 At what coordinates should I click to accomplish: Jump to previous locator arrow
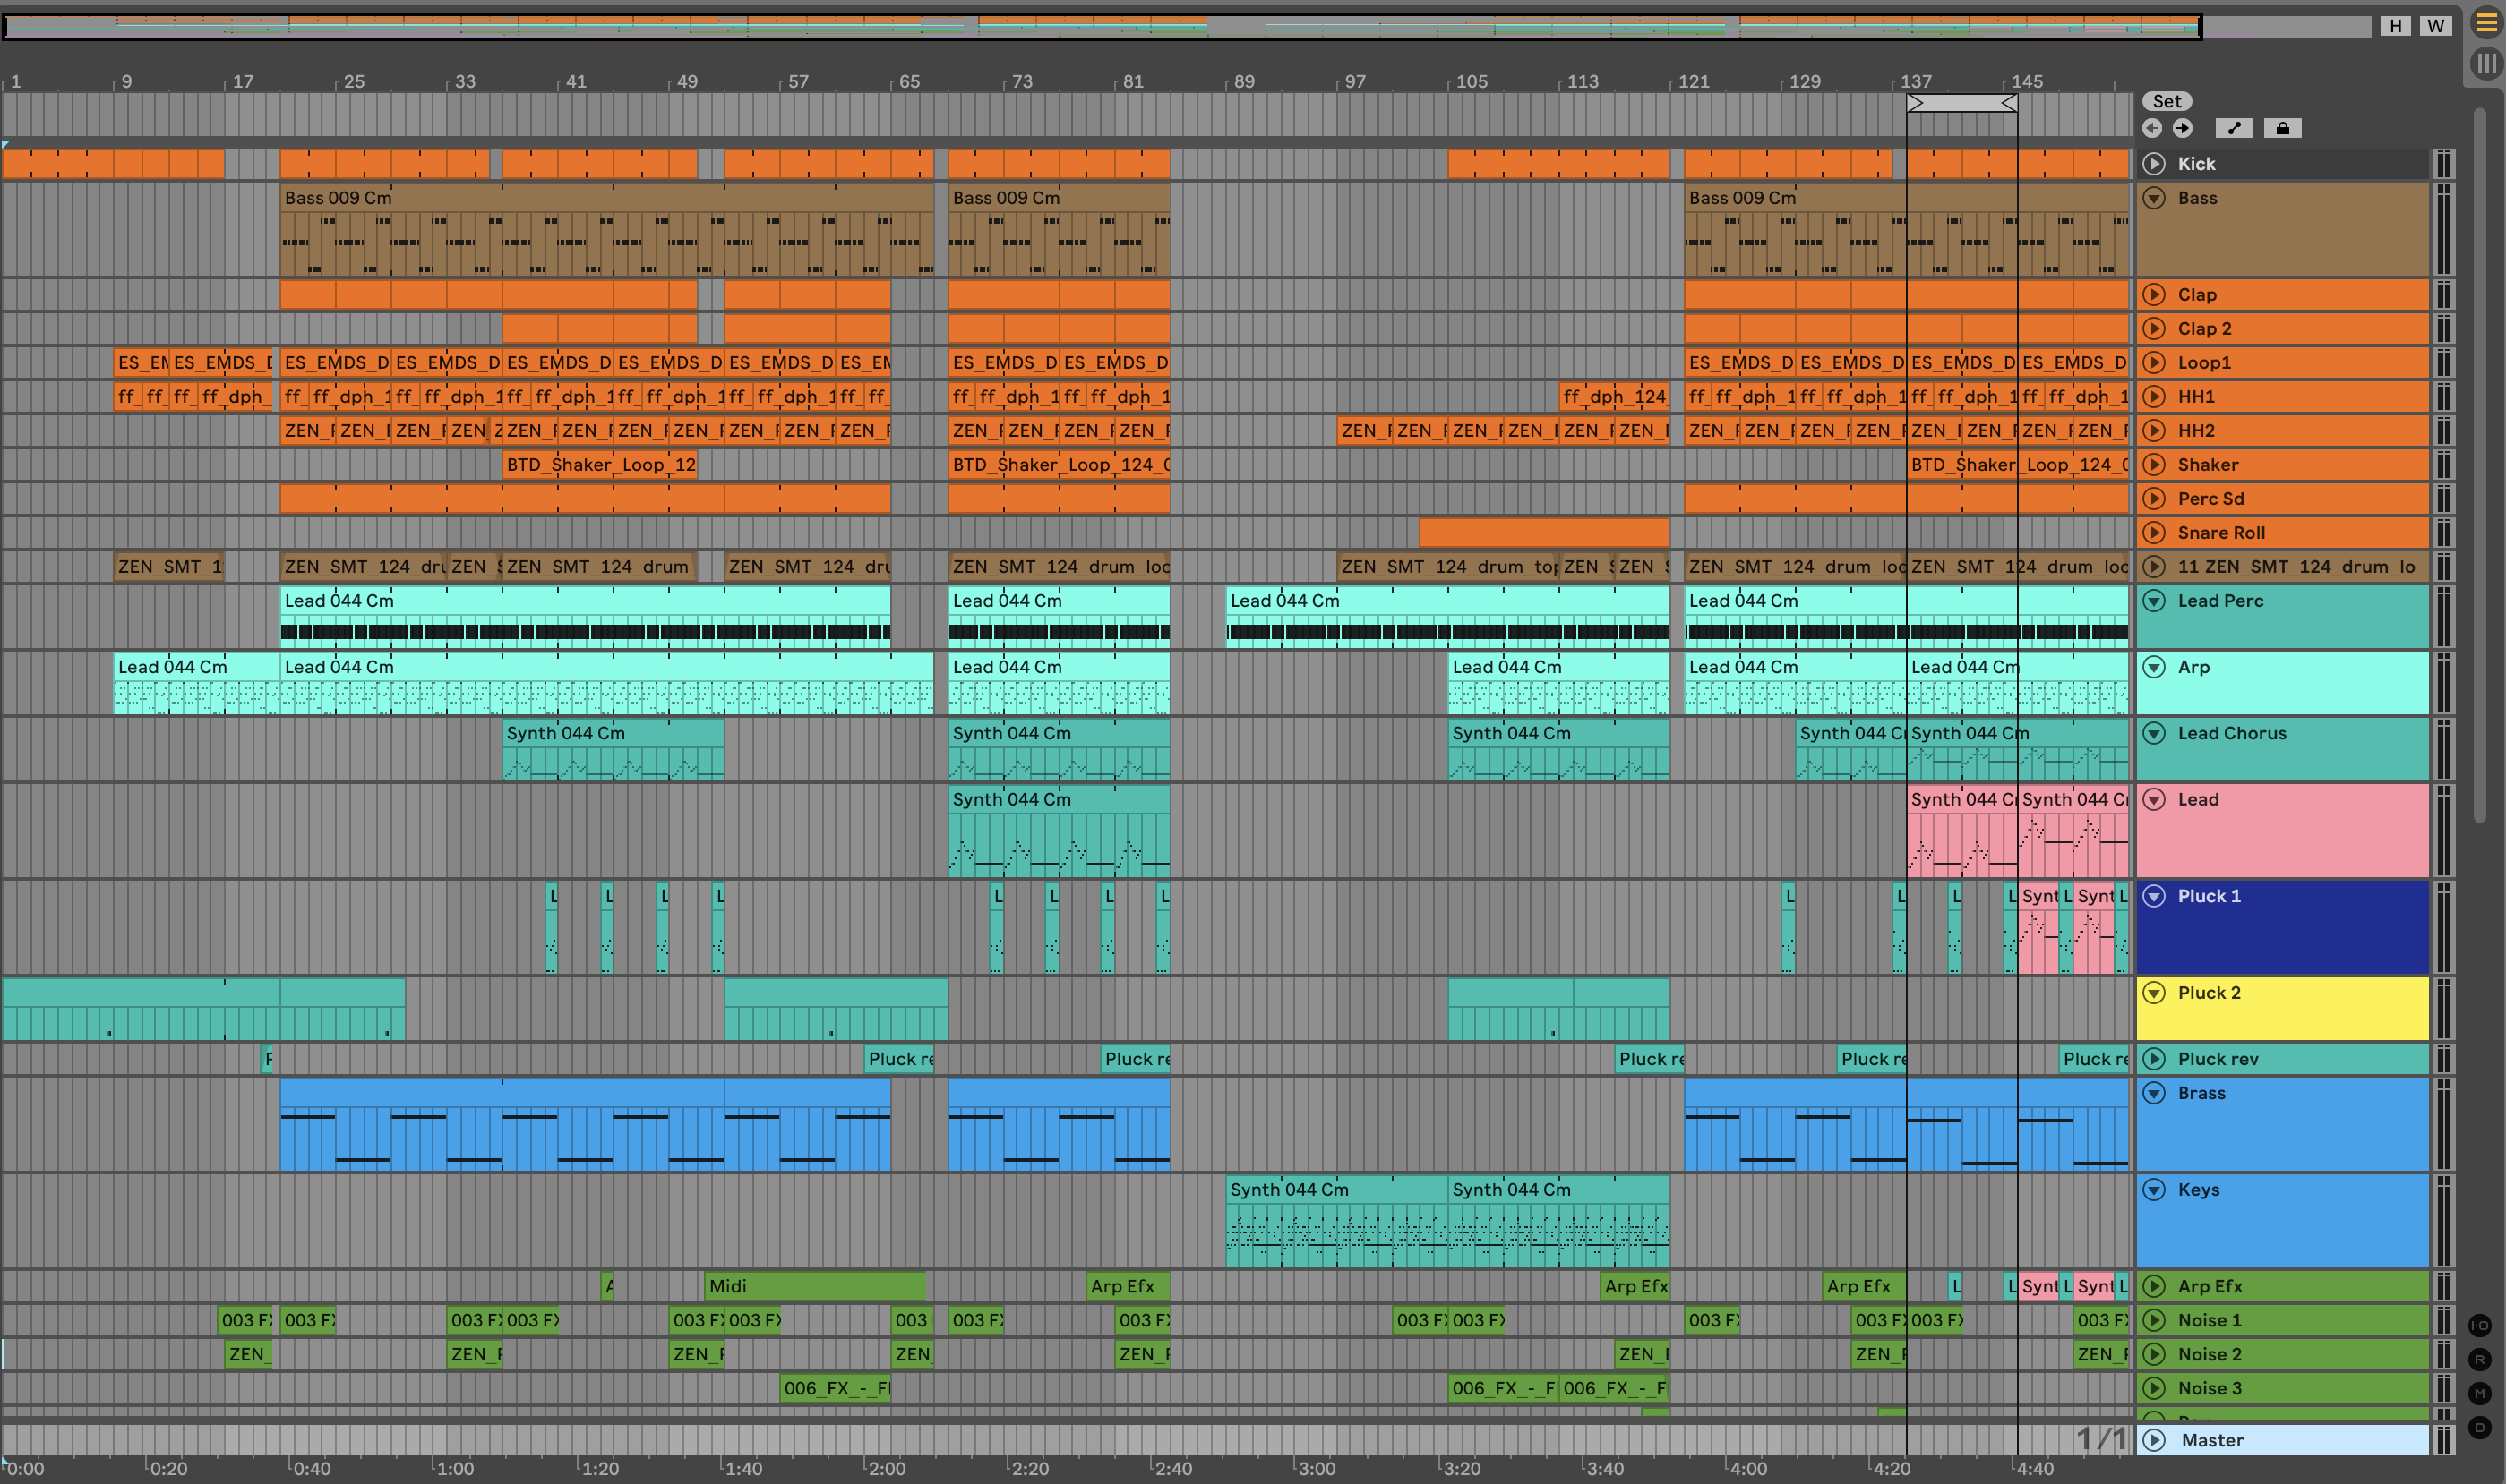[x=2152, y=128]
